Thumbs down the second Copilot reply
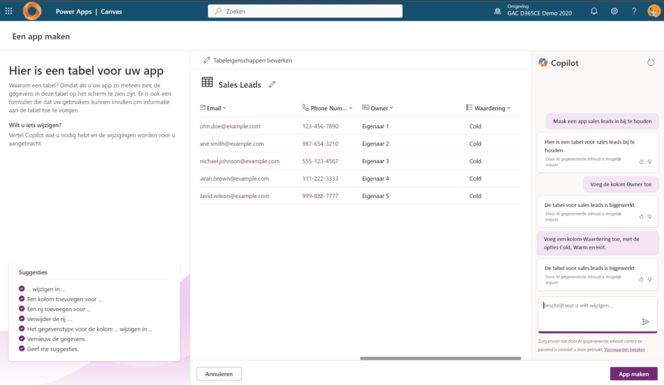Image resolution: width=664 pixels, height=385 pixels. click(650, 216)
